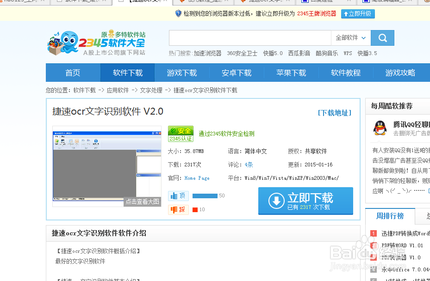Image resolution: width=430 pixels, height=281 pixels.
Task: Click the shield icon in browser upgrade notice
Action: click(x=179, y=13)
